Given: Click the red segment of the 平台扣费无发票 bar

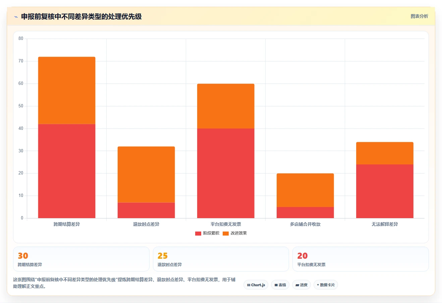Looking at the screenshot, I should tap(226, 173).
